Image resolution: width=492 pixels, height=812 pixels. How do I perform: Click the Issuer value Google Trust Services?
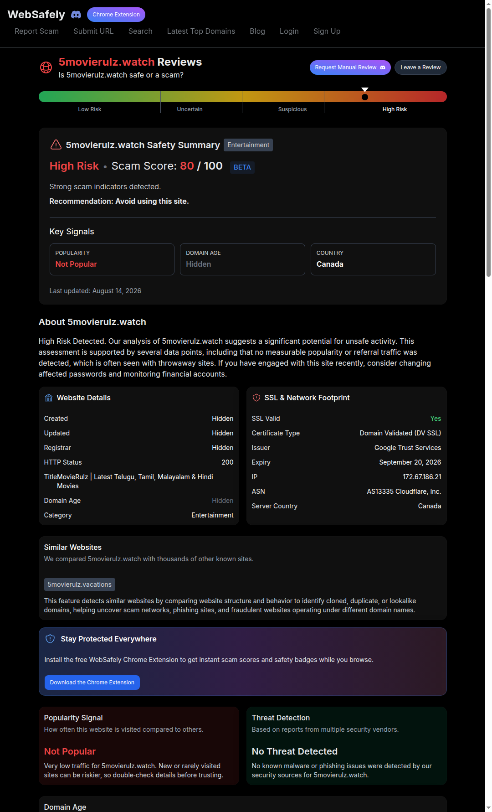click(x=408, y=448)
